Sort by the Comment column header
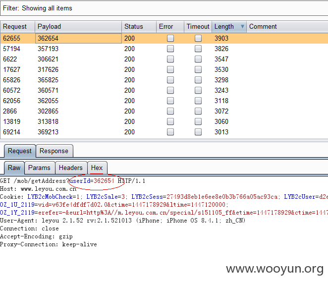 click(287, 27)
